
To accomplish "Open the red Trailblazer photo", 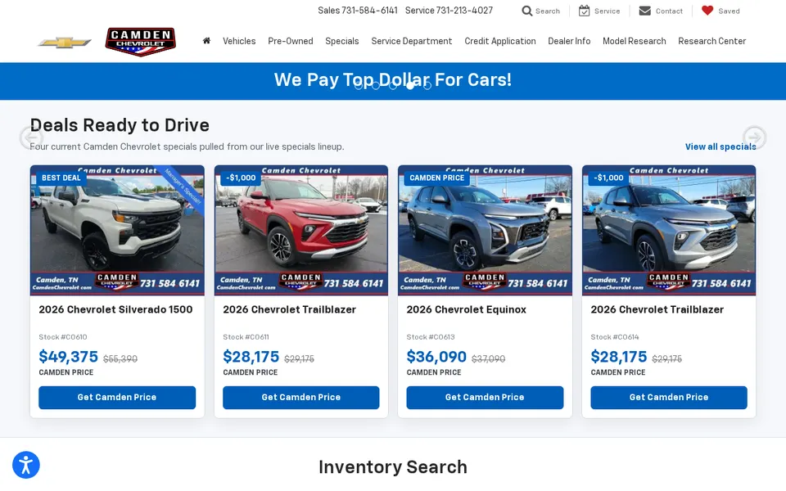I will (300, 230).
